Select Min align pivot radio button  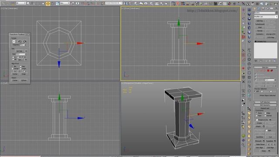[x=13, y=66]
